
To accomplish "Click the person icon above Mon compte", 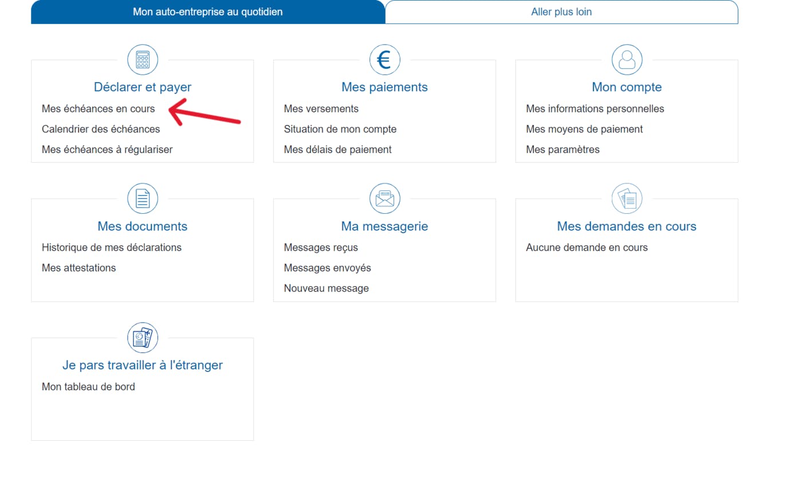I will [627, 59].
